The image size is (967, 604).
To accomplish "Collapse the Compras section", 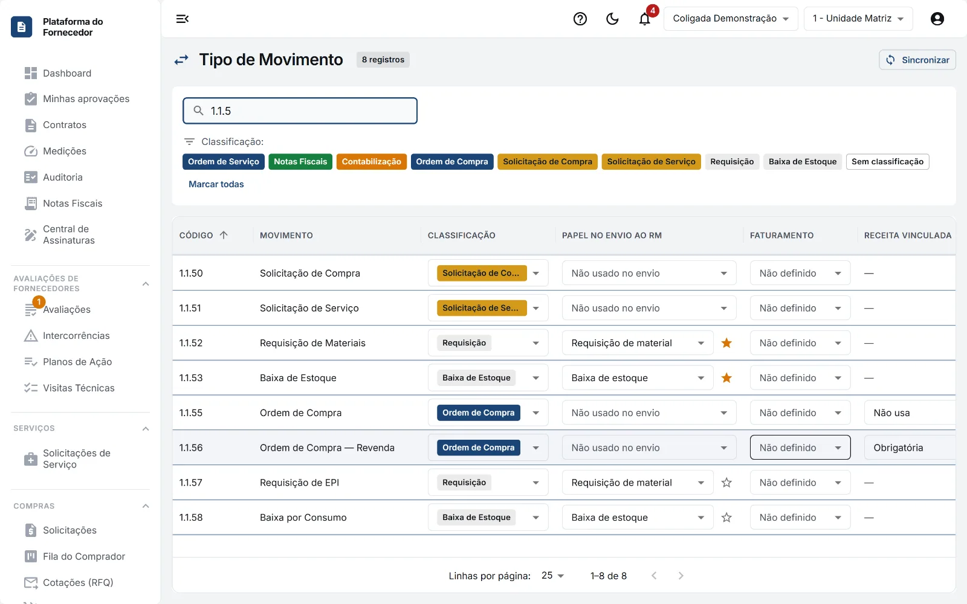I will 146,506.
